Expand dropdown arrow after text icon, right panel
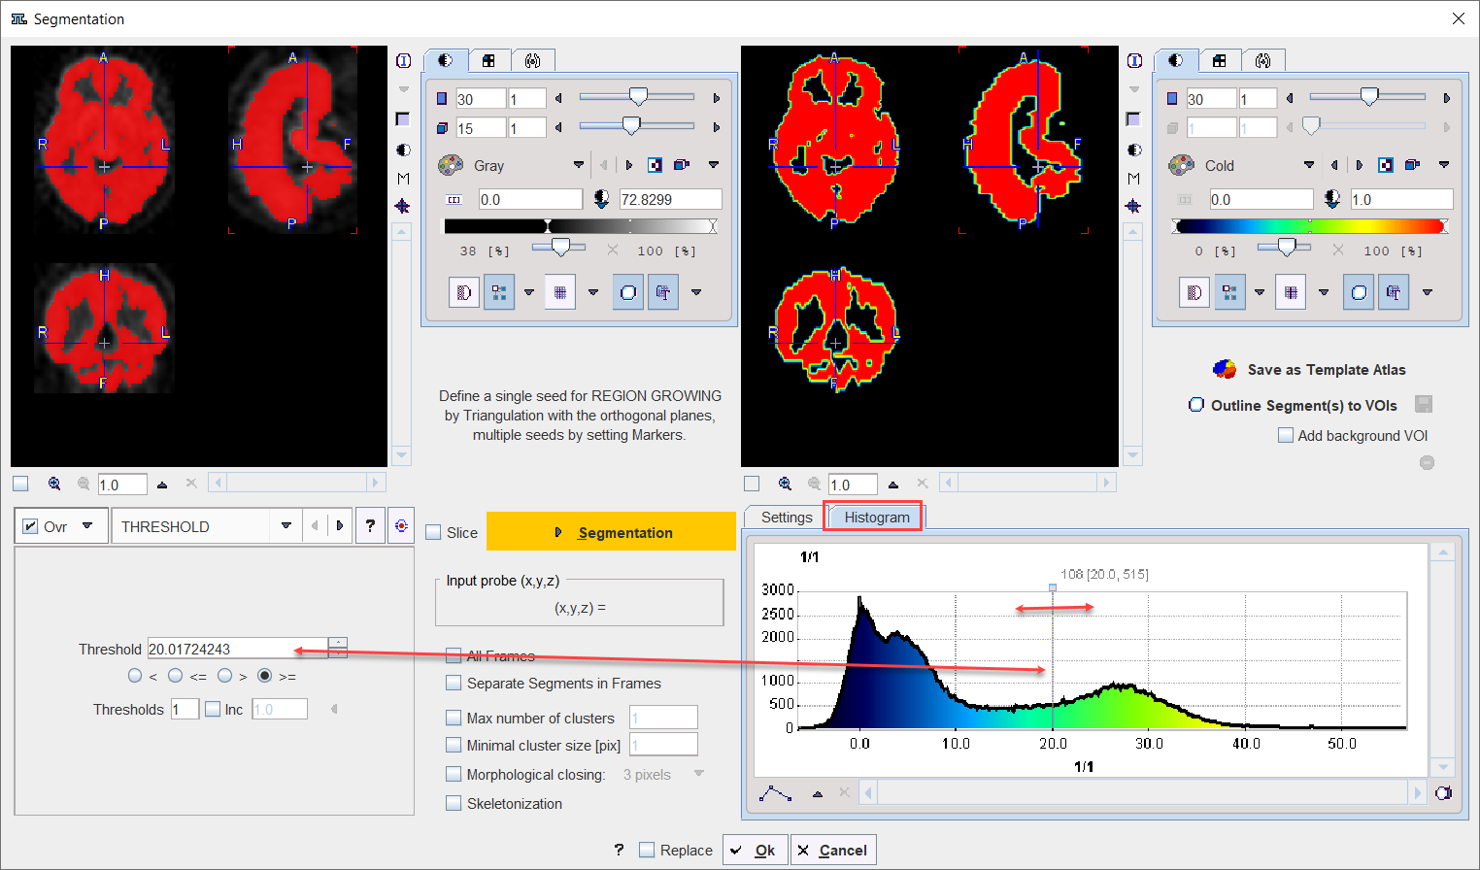Image resolution: width=1480 pixels, height=870 pixels. (x=1427, y=292)
